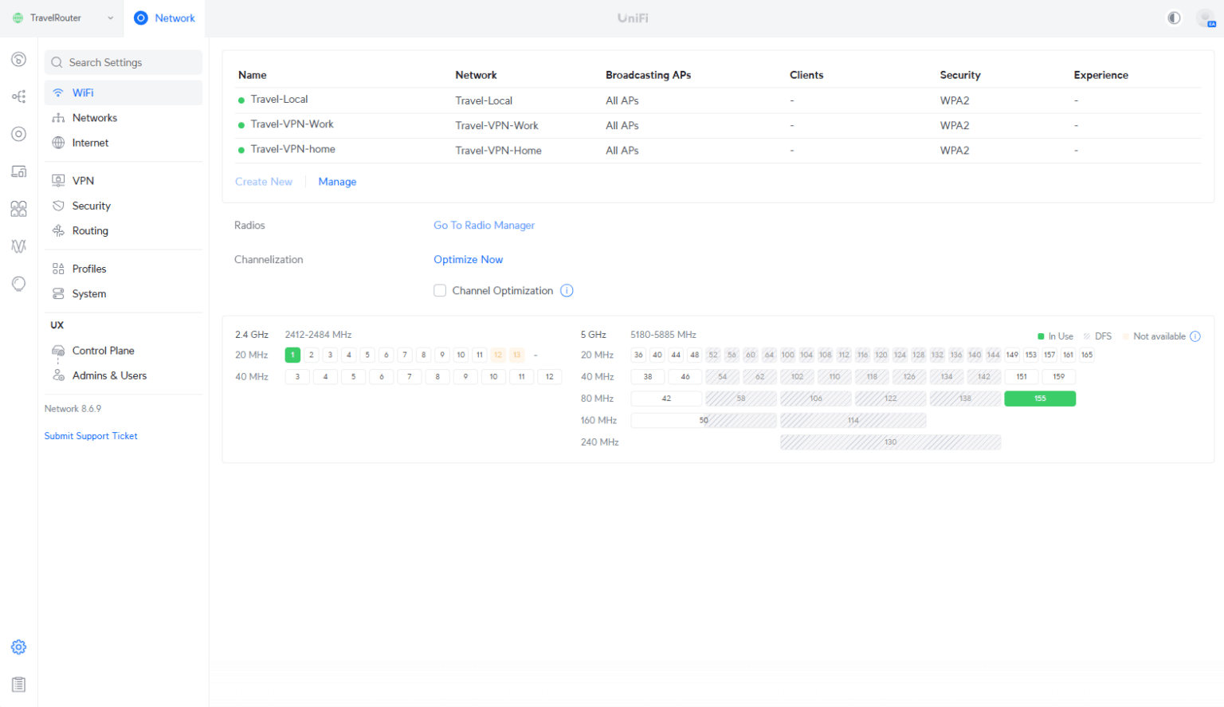The height and width of the screenshot is (707, 1224).
Task: Open the user account avatar
Action: pos(1206,18)
